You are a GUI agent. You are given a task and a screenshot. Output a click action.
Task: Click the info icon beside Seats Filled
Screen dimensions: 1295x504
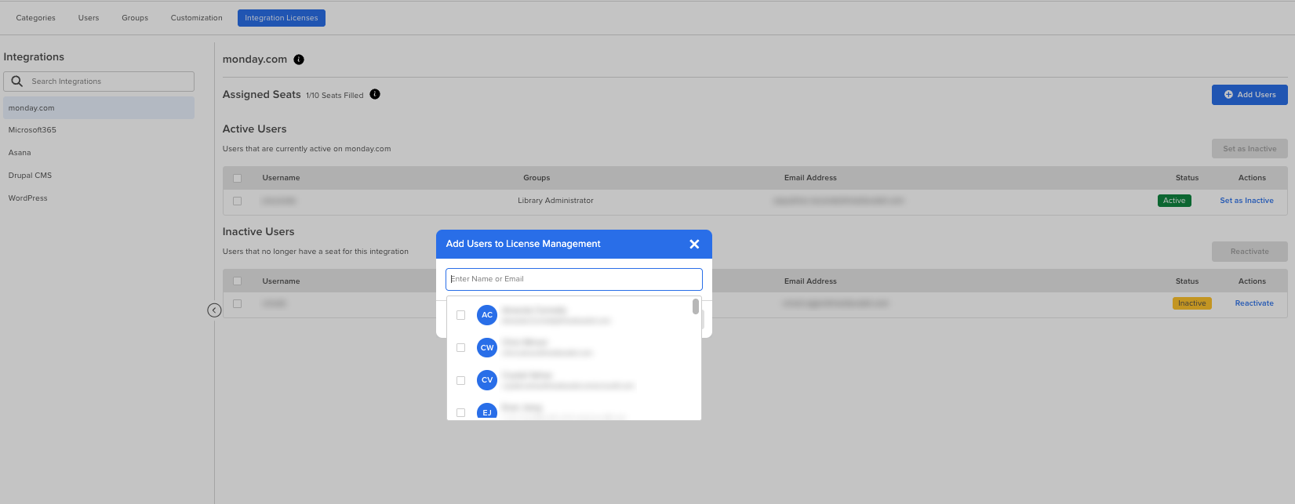(375, 94)
